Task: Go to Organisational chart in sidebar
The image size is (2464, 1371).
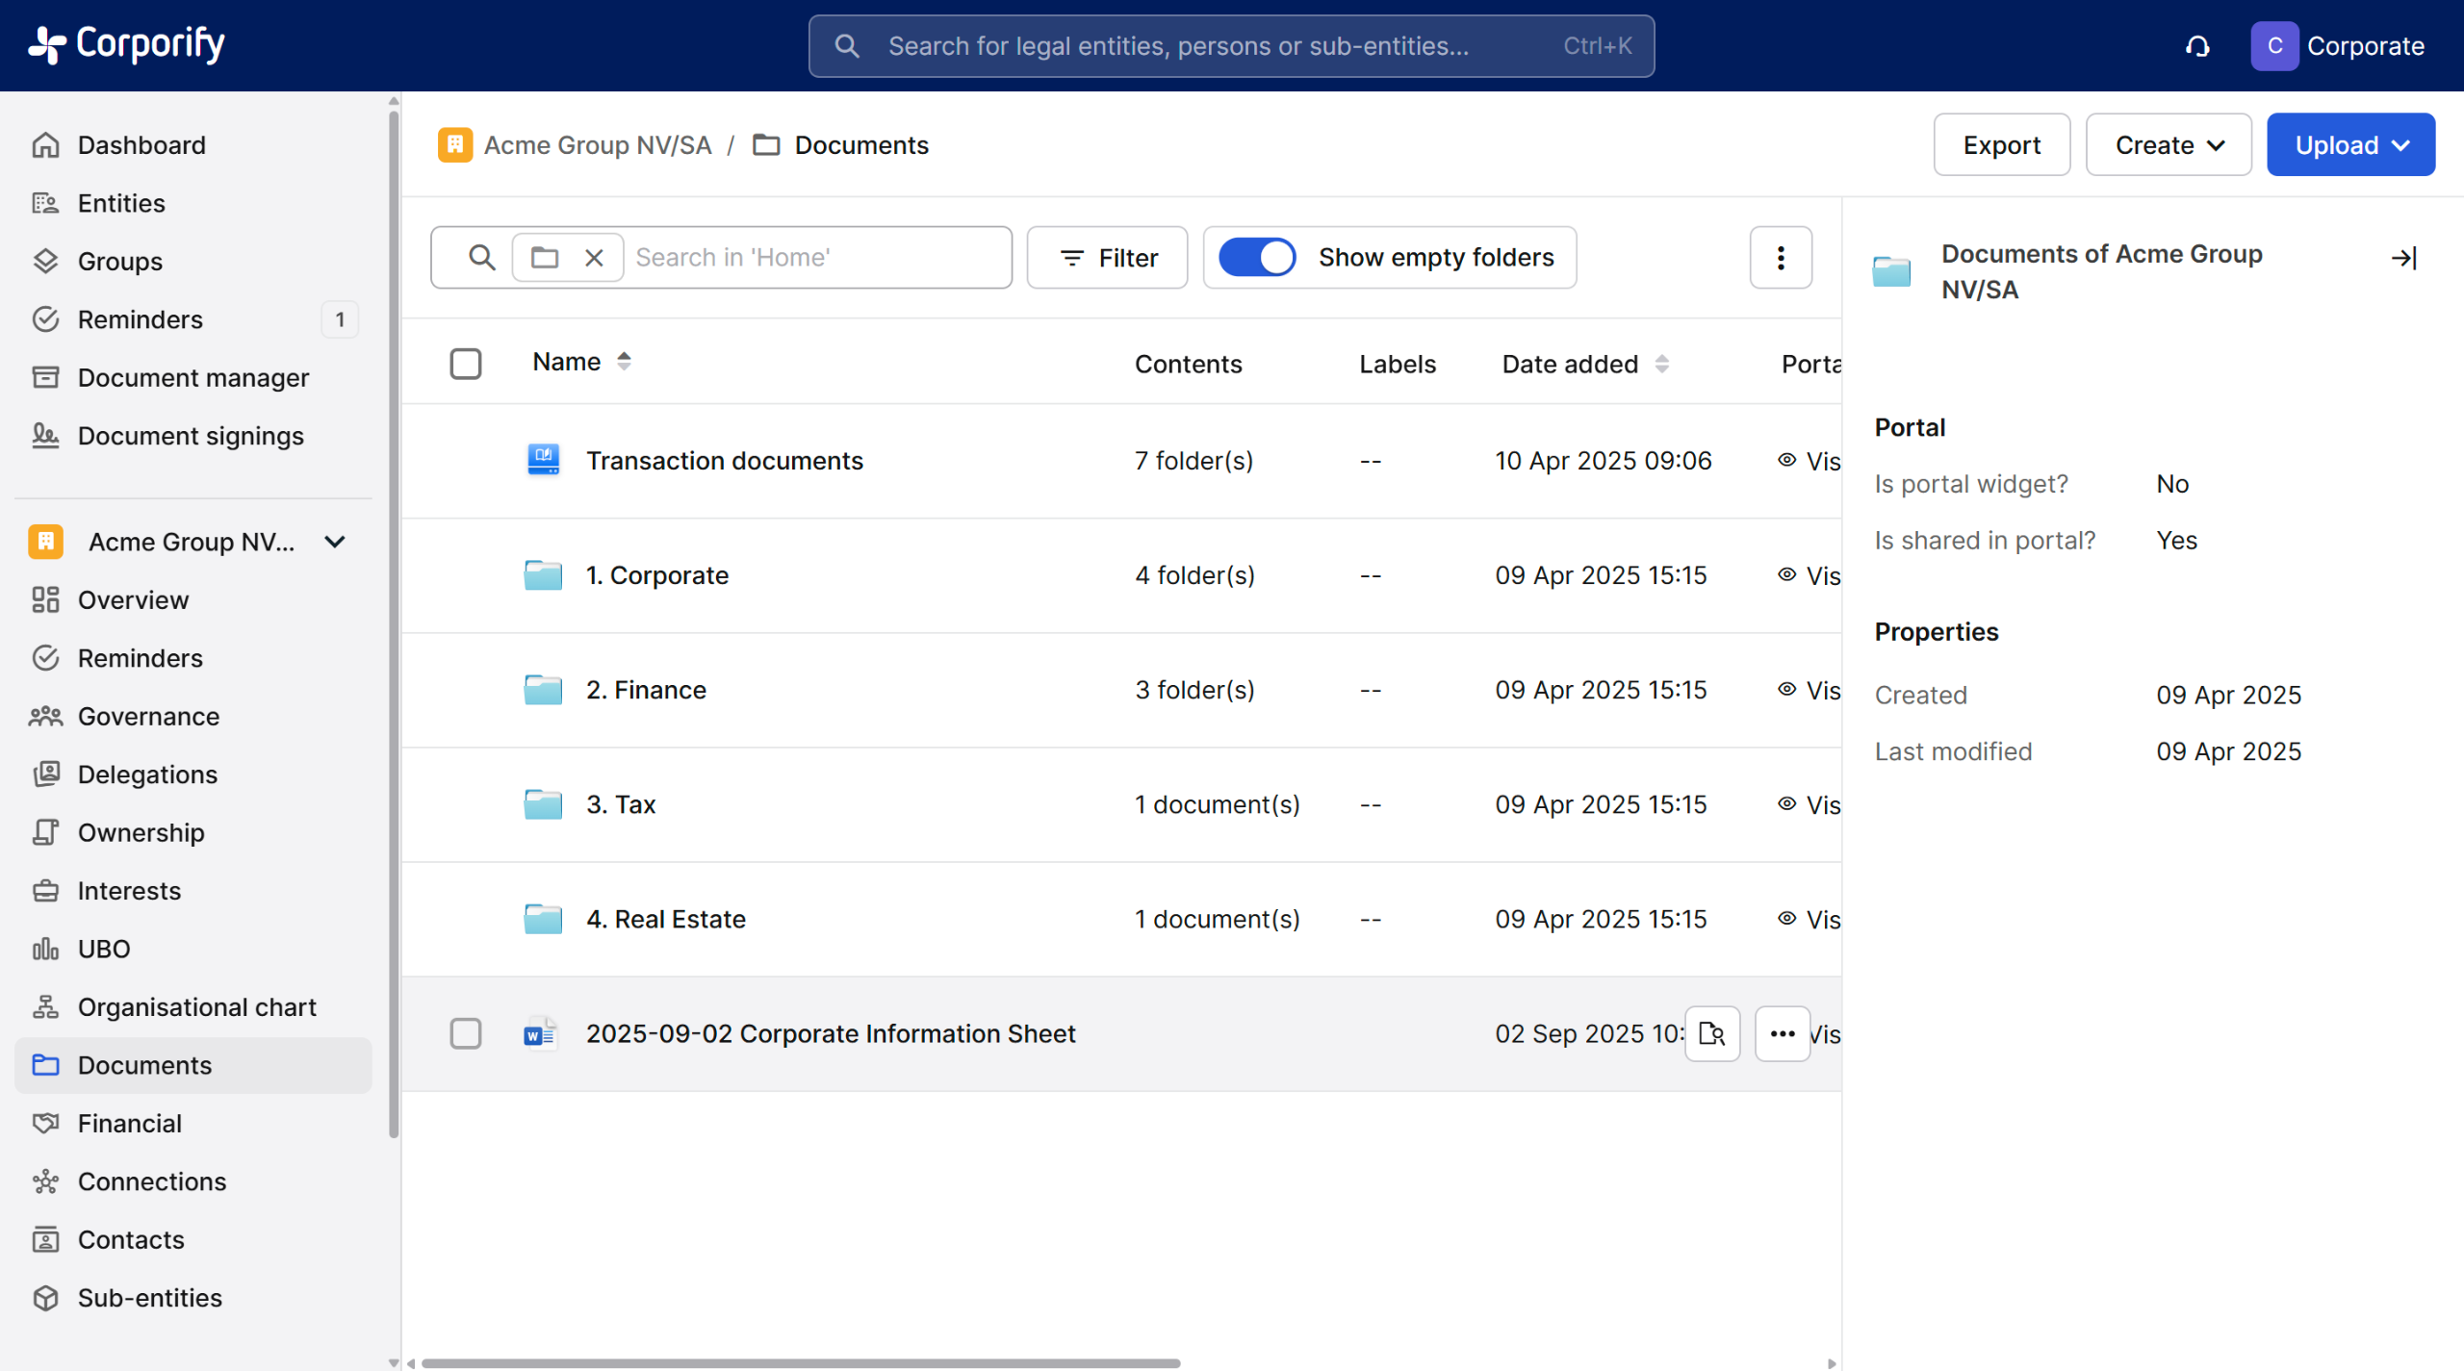Action: (x=196, y=1006)
